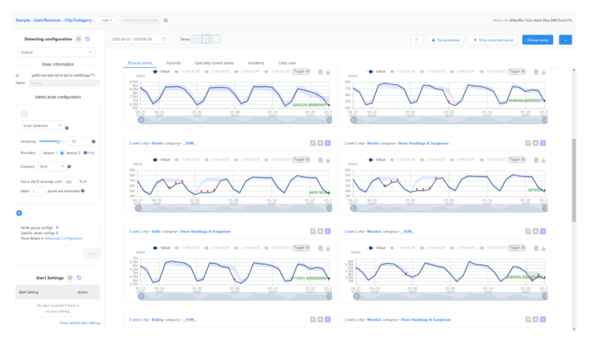
Task: Select the two-column series grid layout icon
Action: (206, 39)
